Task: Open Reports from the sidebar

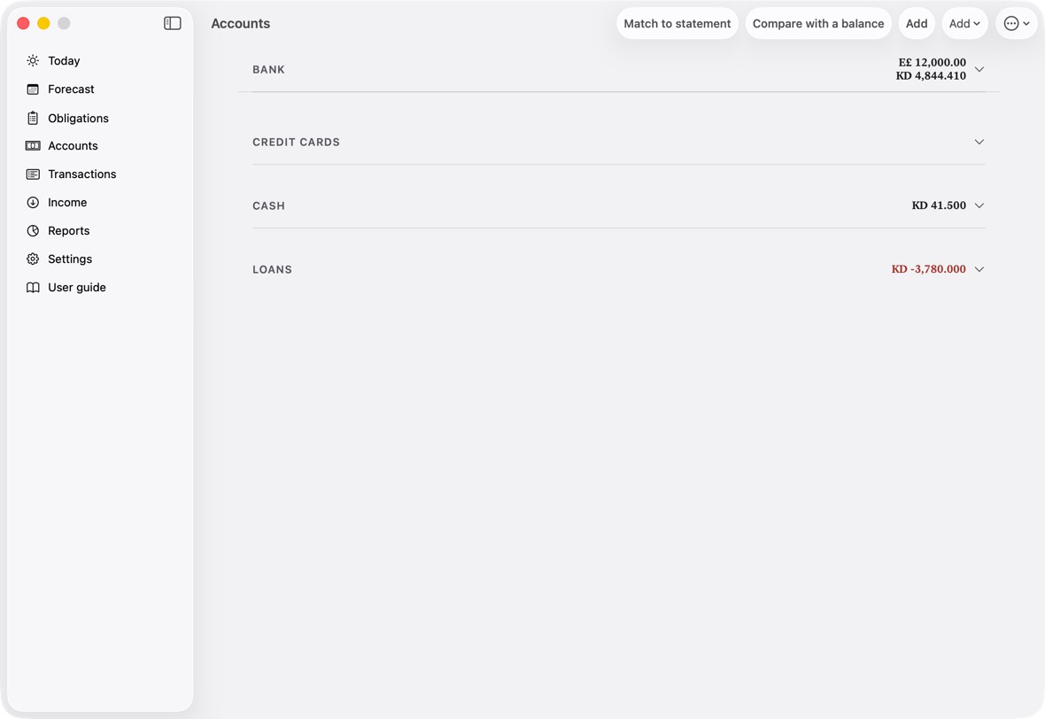Action: [x=69, y=230]
